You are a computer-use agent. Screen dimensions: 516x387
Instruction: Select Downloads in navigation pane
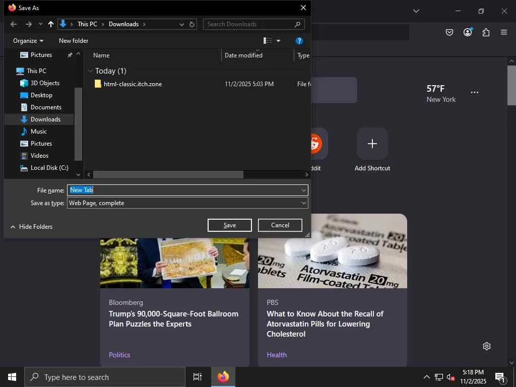pos(45,119)
